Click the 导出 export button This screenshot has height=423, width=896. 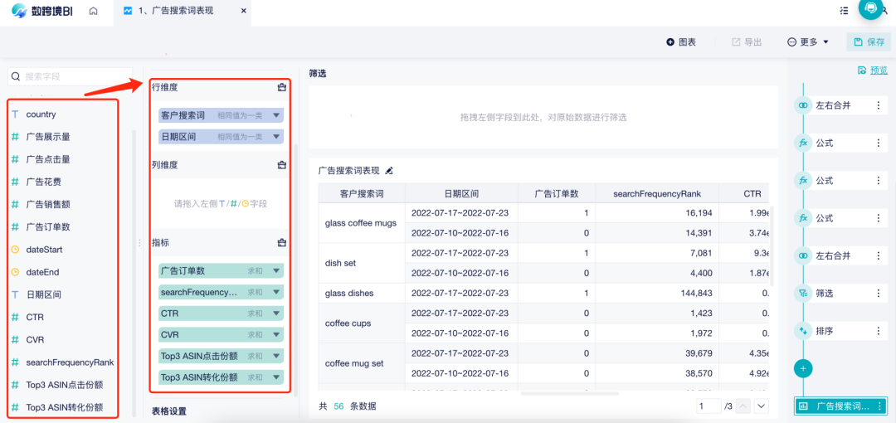(x=747, y=41)
